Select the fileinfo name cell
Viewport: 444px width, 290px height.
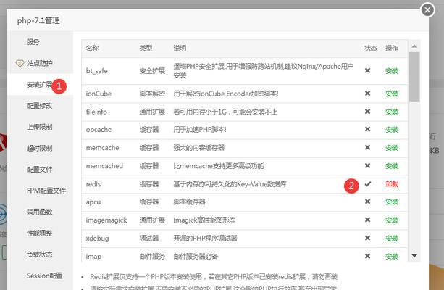(x=96, y=112)
